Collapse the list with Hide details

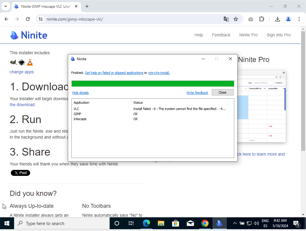pos(80,93)
